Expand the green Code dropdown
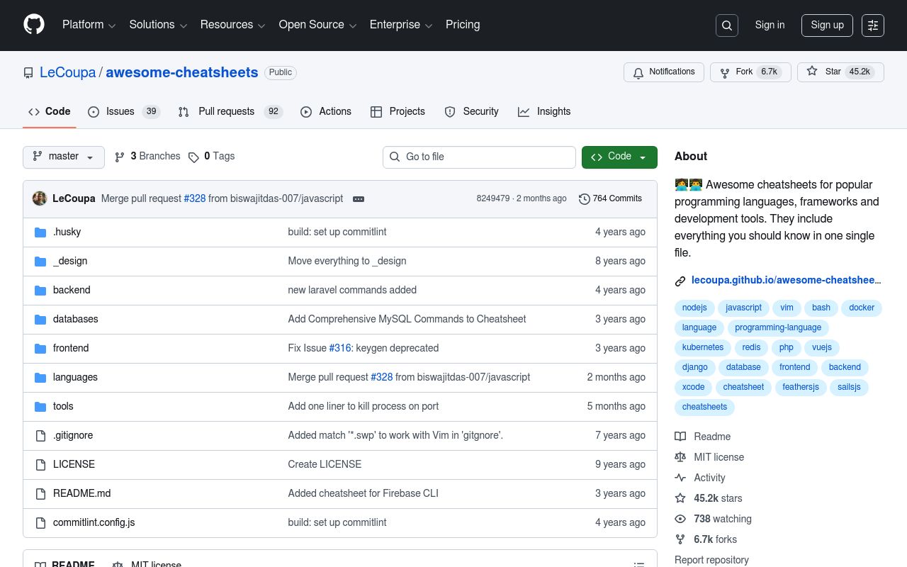This screenshot has width=907, height=567. click(x=619, y=157)
